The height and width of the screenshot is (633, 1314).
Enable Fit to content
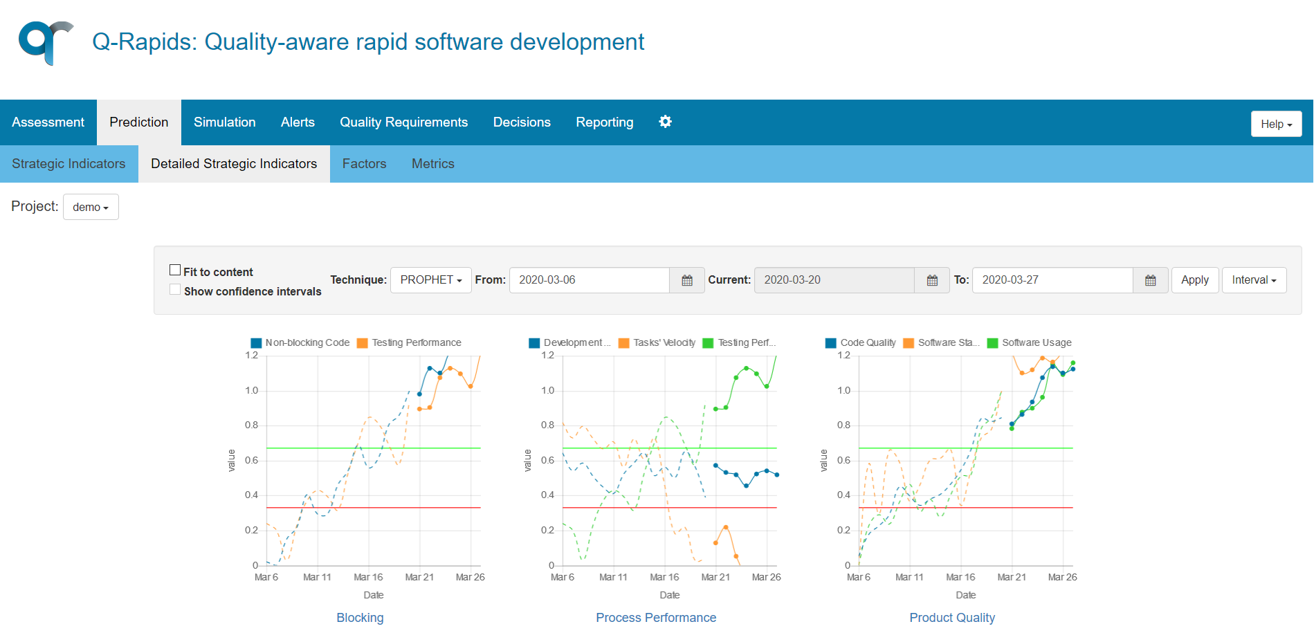coord(175,269)
